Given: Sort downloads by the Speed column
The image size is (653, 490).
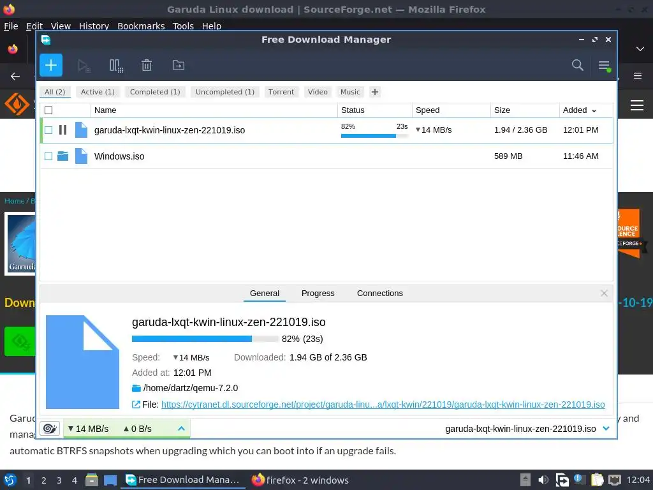Looking at the screenshot, I should (451, 110).
